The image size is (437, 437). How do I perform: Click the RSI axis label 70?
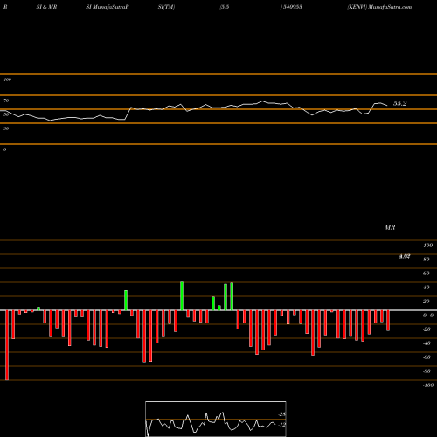pyautogui.click(x=6, y=101)
